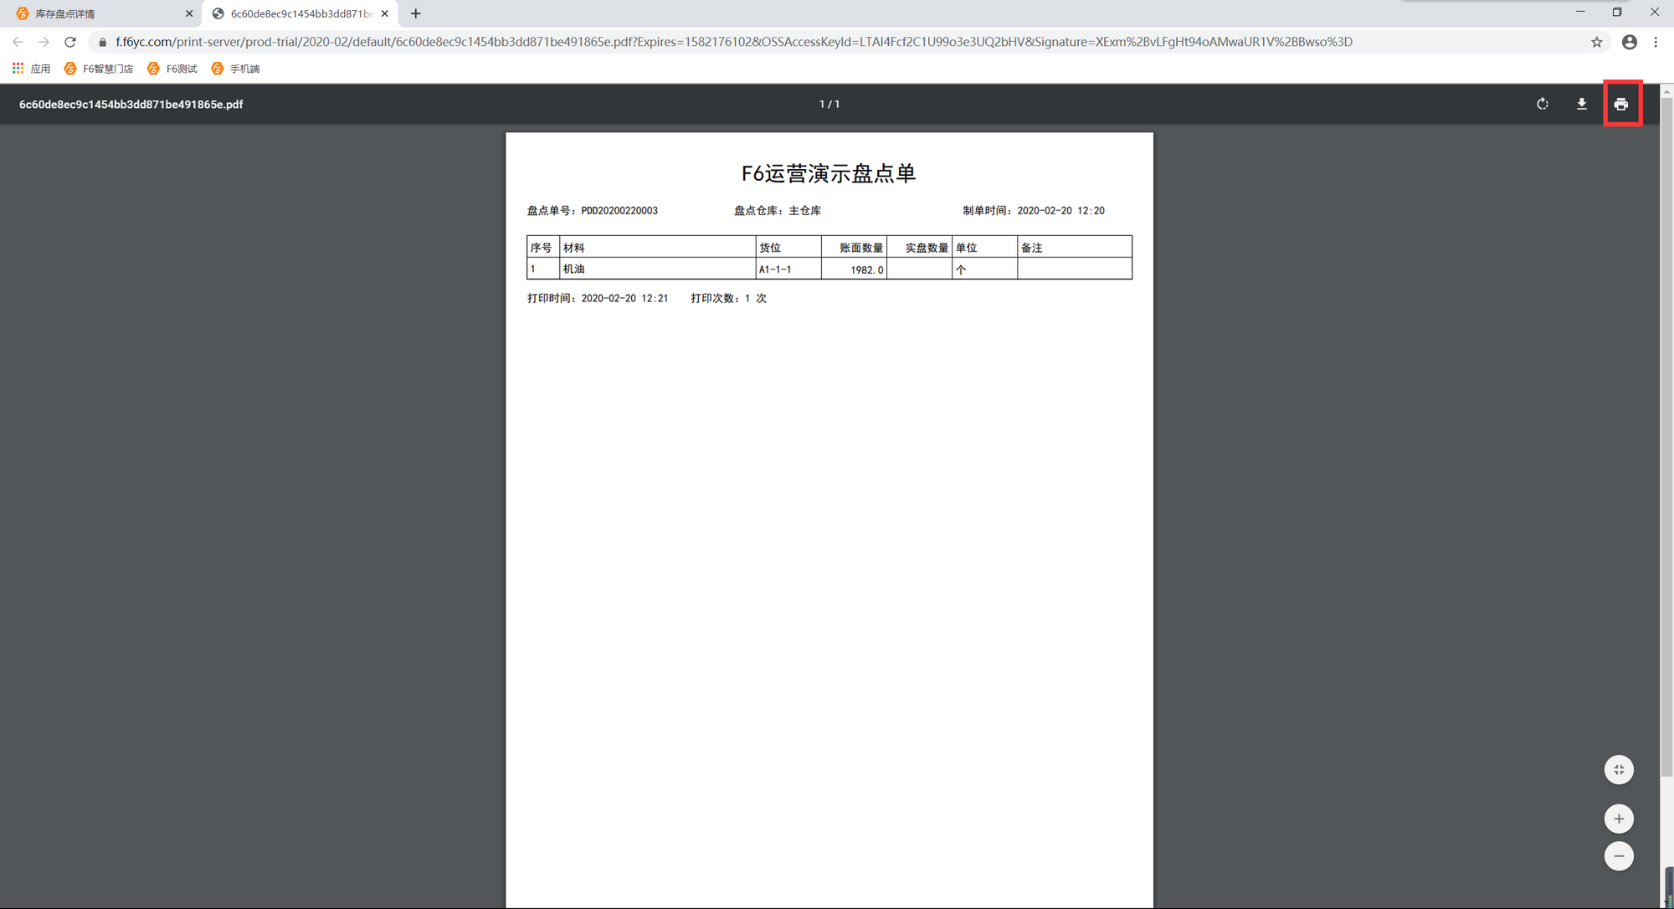The height and width of the screenshot is (909, 1674).
Task: Click the vertical scrollbar of the PDF viewer
Action: pos(1666,435)
